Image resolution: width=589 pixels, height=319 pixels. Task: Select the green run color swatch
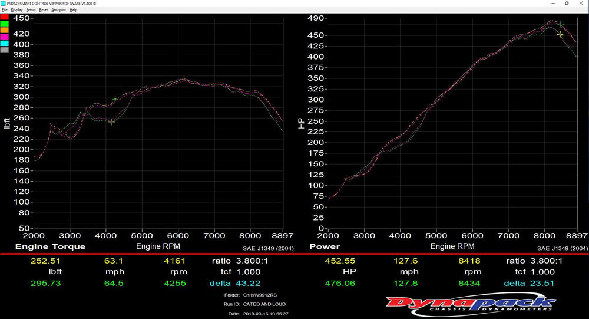click(x=4, y=24)
